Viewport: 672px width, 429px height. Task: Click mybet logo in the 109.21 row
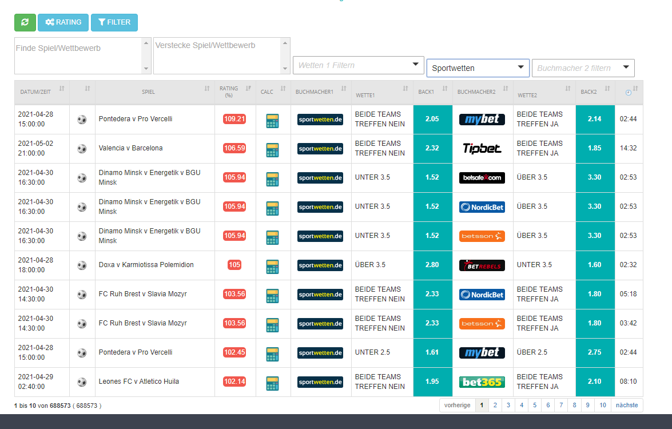pos(482,119)
